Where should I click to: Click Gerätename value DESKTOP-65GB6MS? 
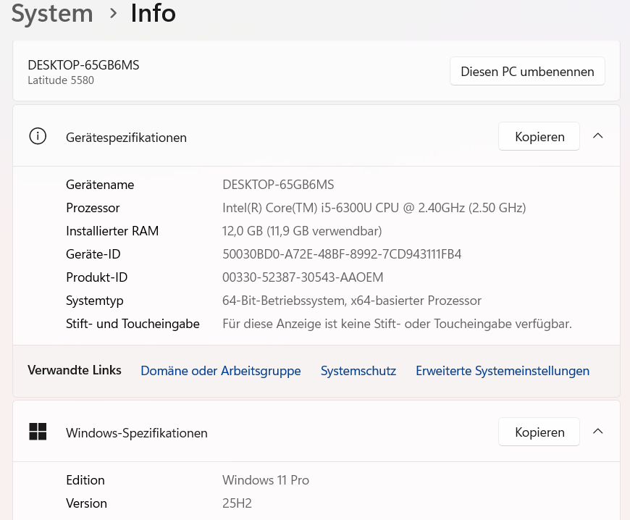point(278,185)
